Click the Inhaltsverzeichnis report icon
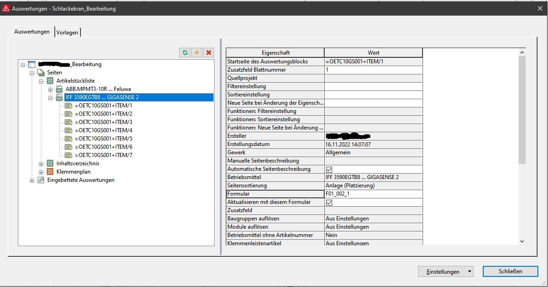The image size is (548, 287). coord(50,163)
